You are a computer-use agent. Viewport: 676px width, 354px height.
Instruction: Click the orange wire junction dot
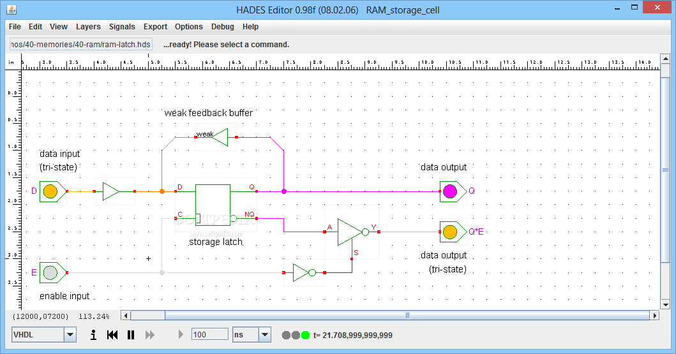pyautogui.click(x=162, y=191)
